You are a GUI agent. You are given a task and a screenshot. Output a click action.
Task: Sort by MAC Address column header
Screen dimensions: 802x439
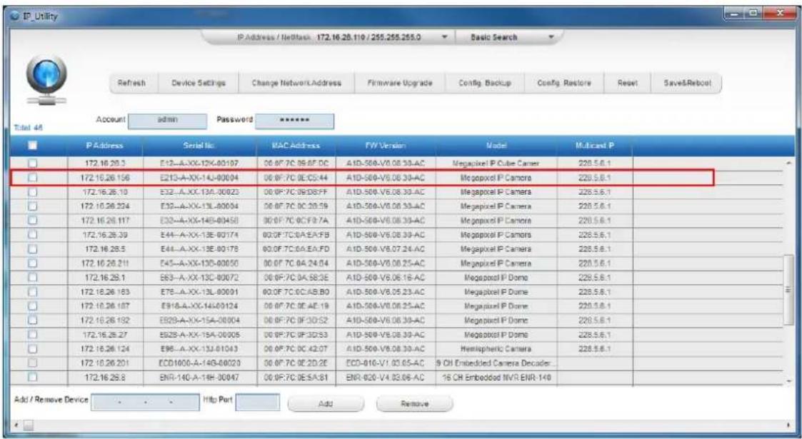(x=296, y=146)
